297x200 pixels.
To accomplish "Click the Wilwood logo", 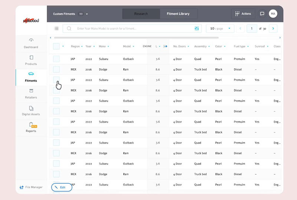I will pyautogui.click(x=31, y=20).
